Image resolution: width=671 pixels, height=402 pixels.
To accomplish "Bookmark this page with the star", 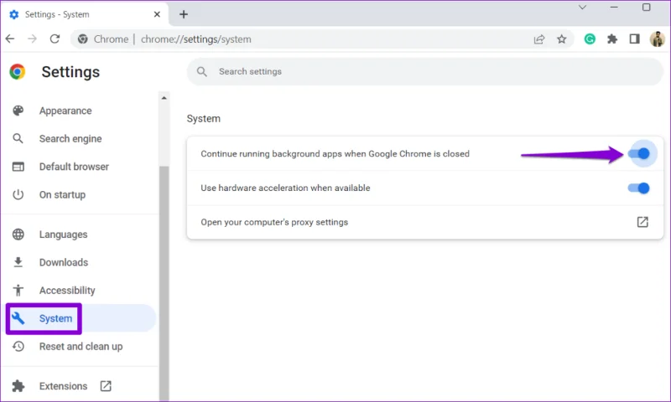I will 561,39.
